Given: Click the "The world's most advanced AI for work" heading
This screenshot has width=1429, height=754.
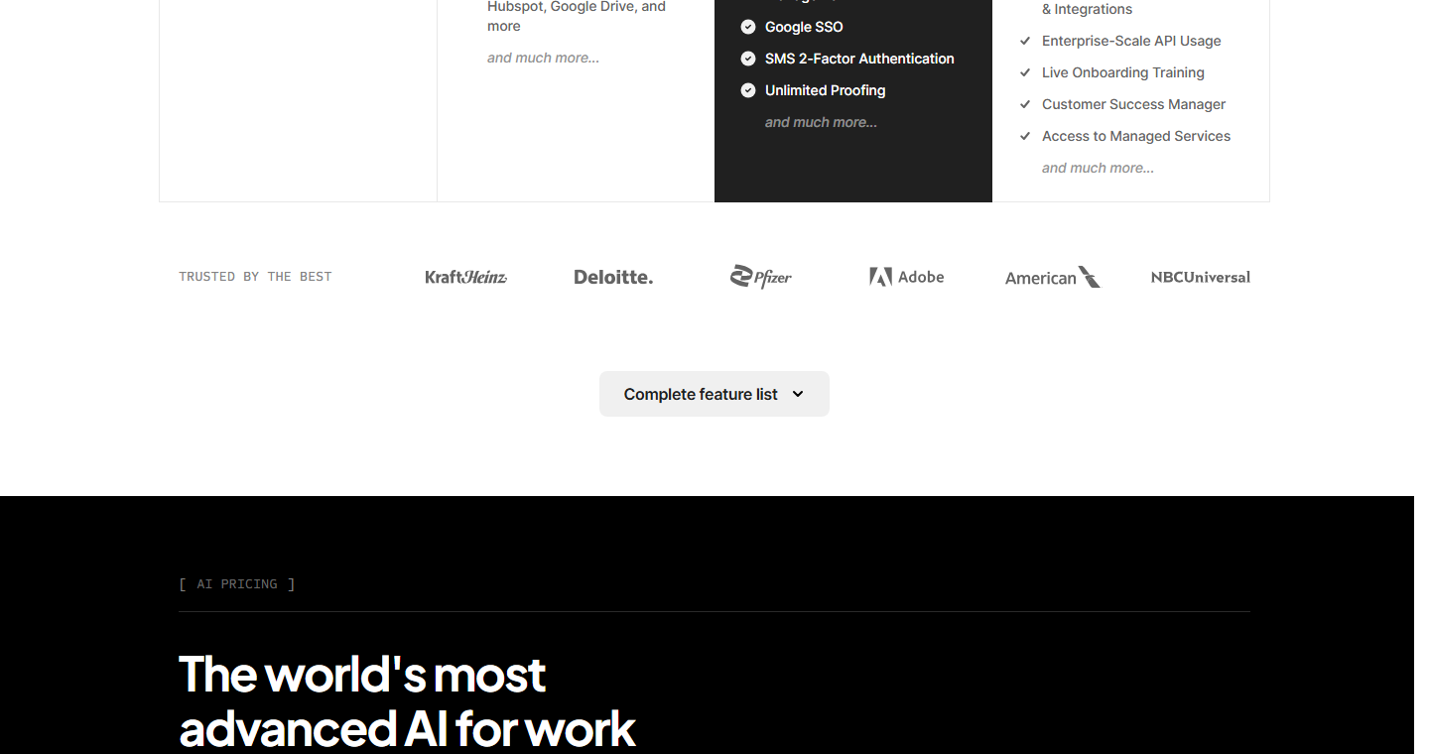Looking at the screenshot, I should [407, 701].
